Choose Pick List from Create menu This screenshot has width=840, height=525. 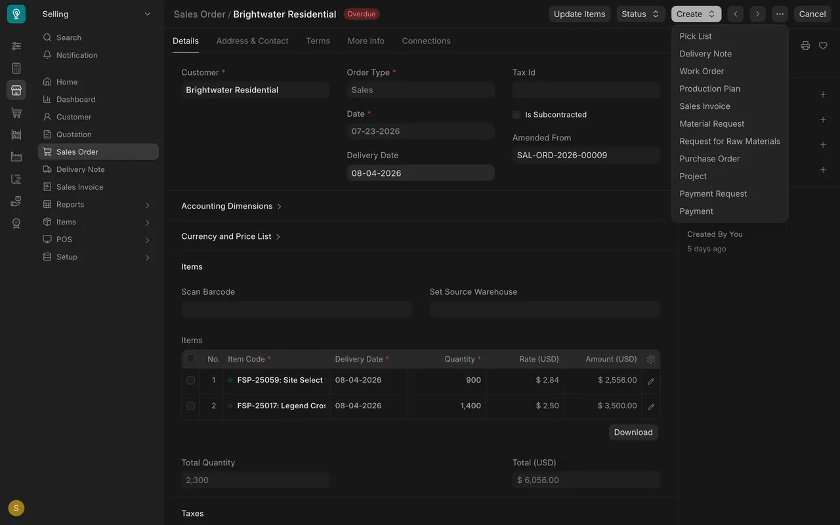point(730,36)
